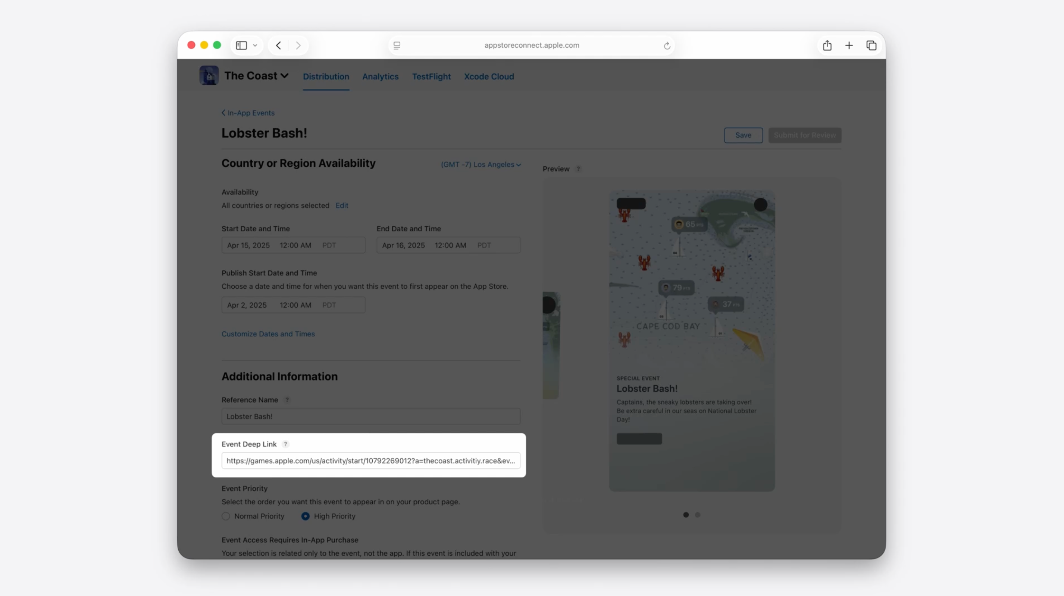Open the Customize Dates and Times link
Screen dimensions: 1064x596
tap(268, 334)
